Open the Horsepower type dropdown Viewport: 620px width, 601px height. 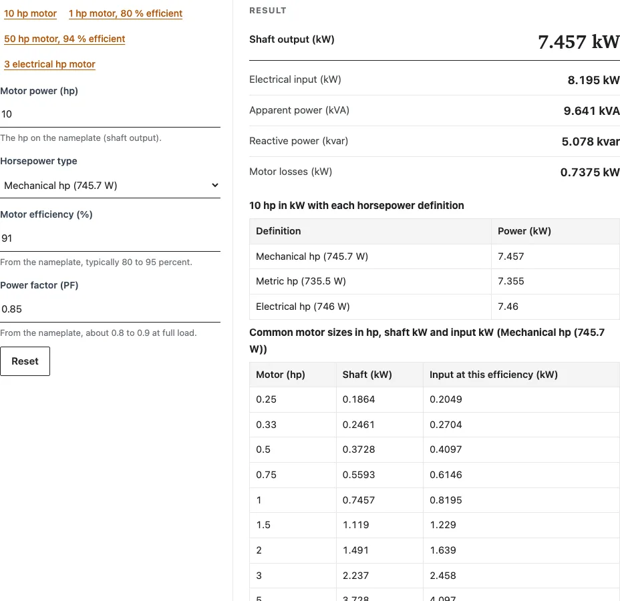[x=110, y=186]
